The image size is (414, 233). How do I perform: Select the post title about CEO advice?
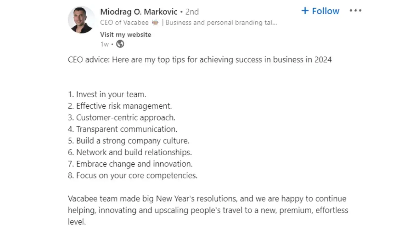(x=199, y=59)
